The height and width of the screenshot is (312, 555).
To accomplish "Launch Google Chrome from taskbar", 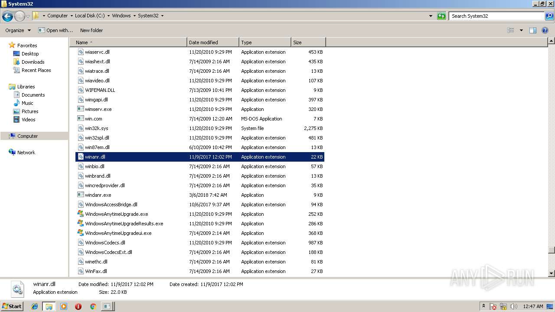I will point(93,306).
